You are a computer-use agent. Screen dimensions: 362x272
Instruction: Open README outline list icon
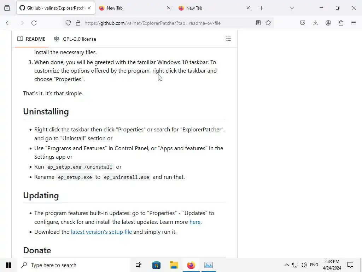(228, 39)
